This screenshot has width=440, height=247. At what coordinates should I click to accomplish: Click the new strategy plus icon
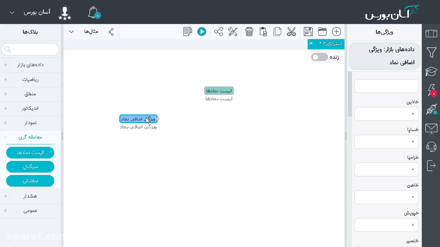(336, 32)
